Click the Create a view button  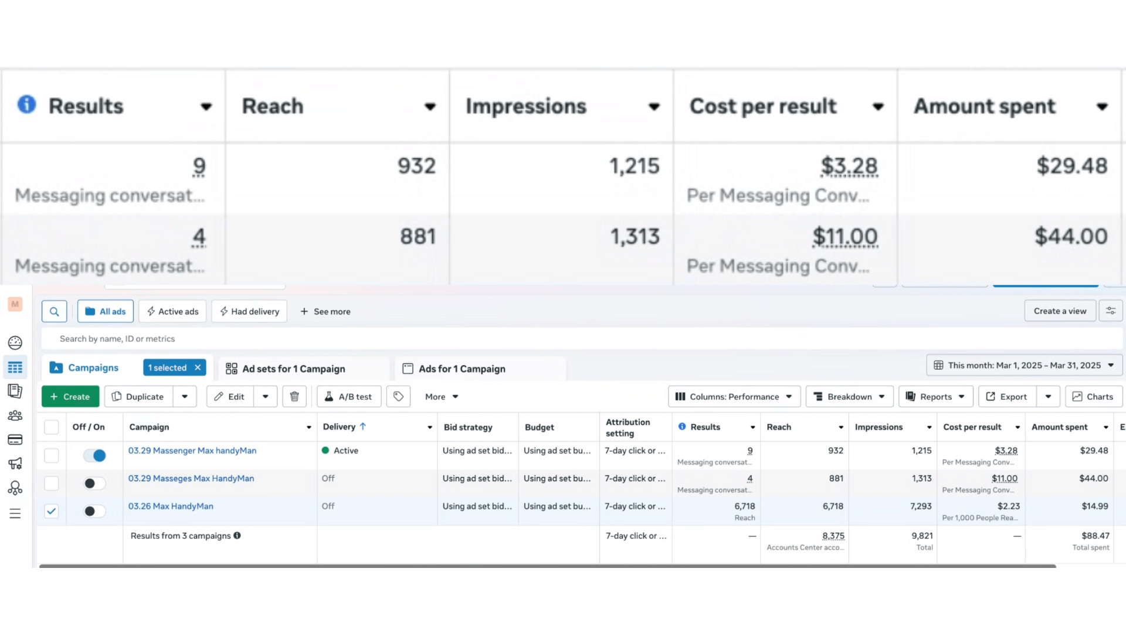pyautogui.click(x=1060, y=311)
